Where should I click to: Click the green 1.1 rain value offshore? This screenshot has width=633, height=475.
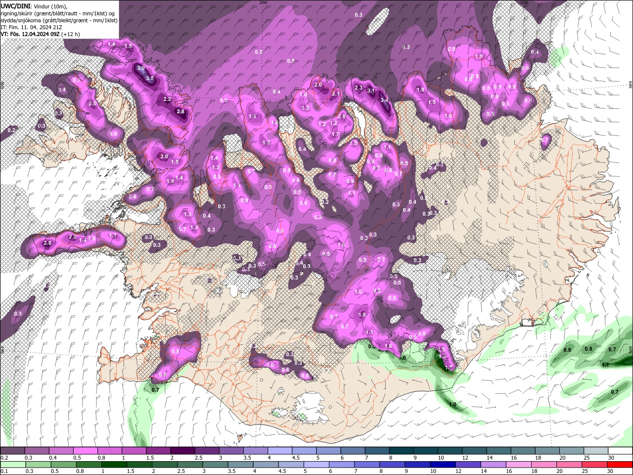point(605,365)
